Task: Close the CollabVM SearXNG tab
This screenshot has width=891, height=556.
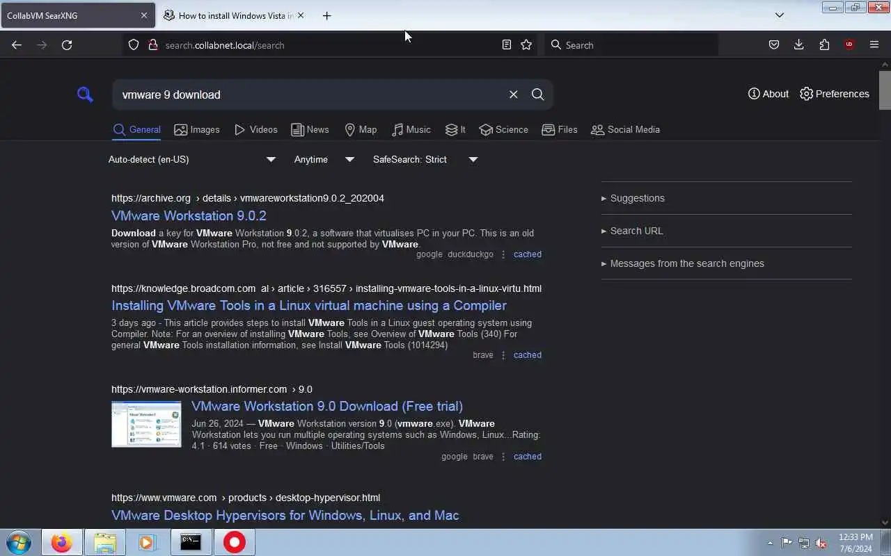Action: (x=144, y=15)
